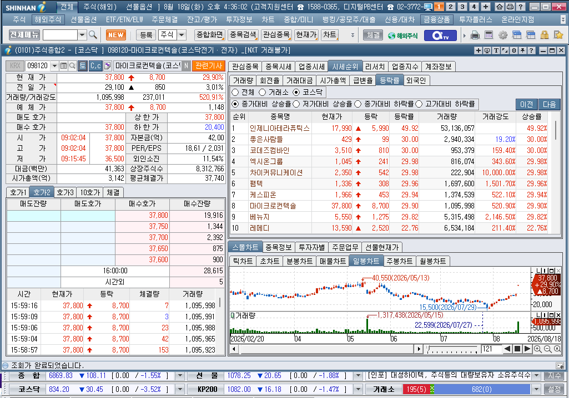Select 저가대비 상승률 radio option
This screenshot has width=569, height=398.
tap(296, 104)
